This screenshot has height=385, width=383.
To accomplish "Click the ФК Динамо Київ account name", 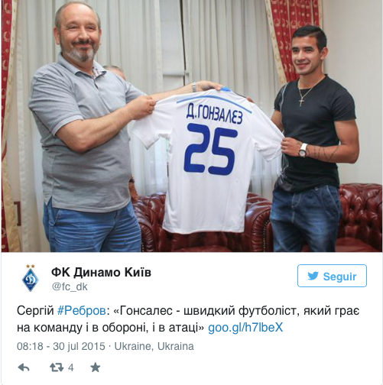I will [101, 272].
